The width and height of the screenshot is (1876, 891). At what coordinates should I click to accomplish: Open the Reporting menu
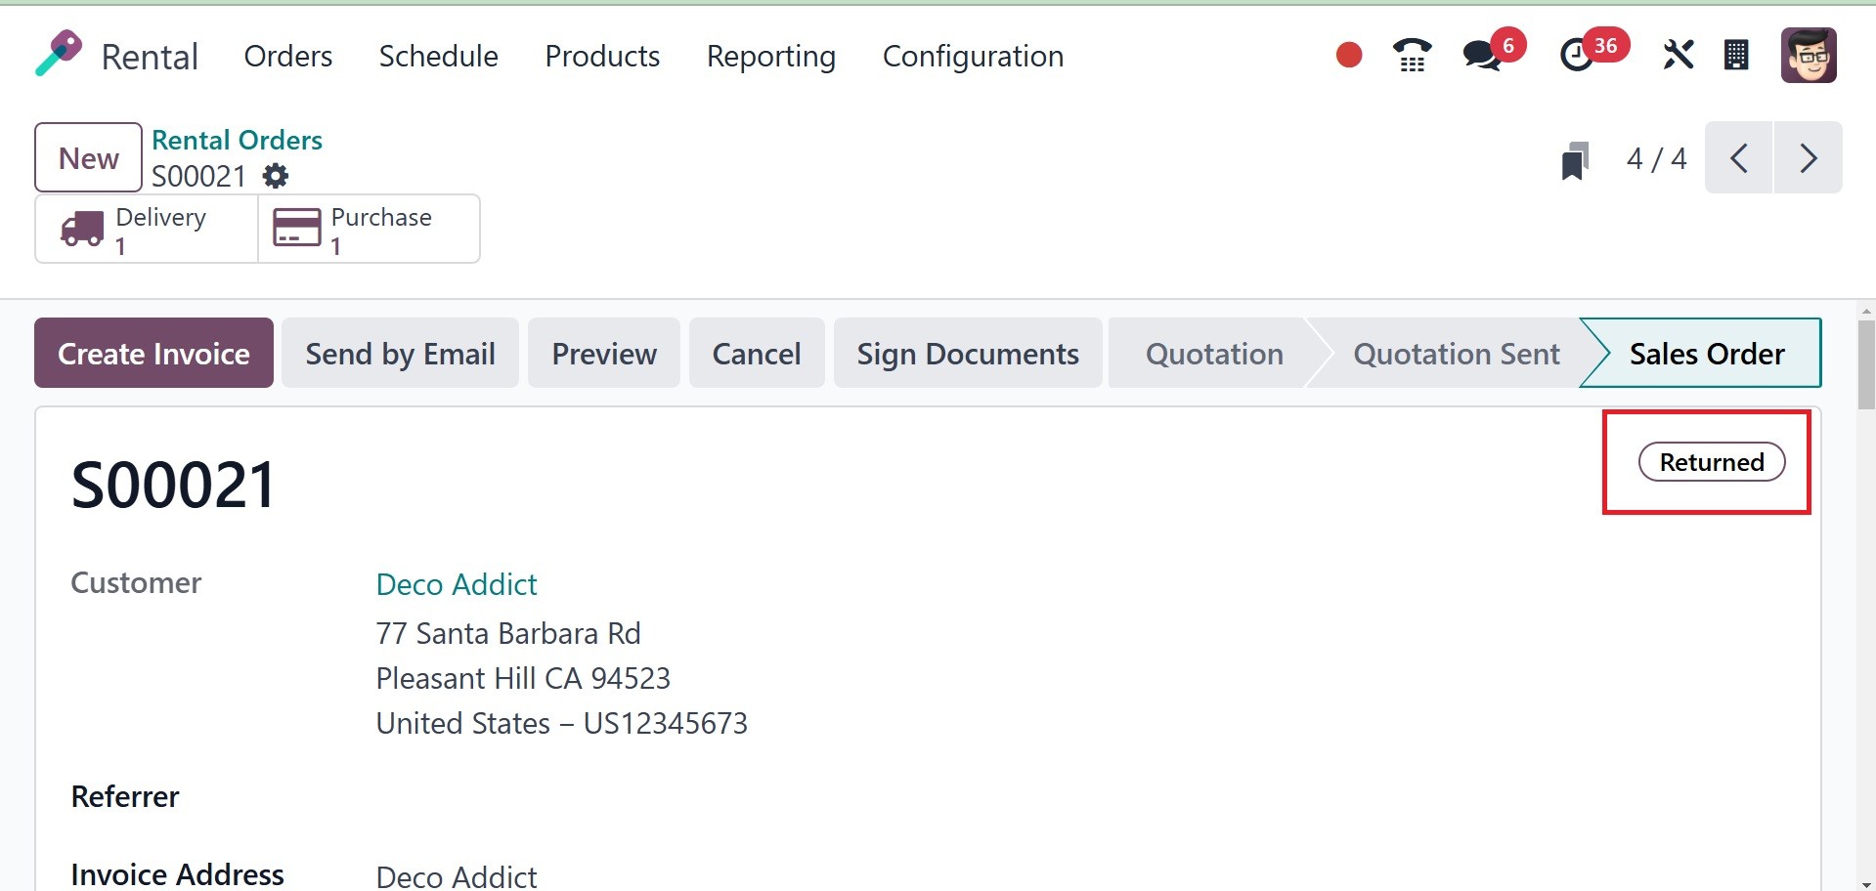(x=770, y=57)
